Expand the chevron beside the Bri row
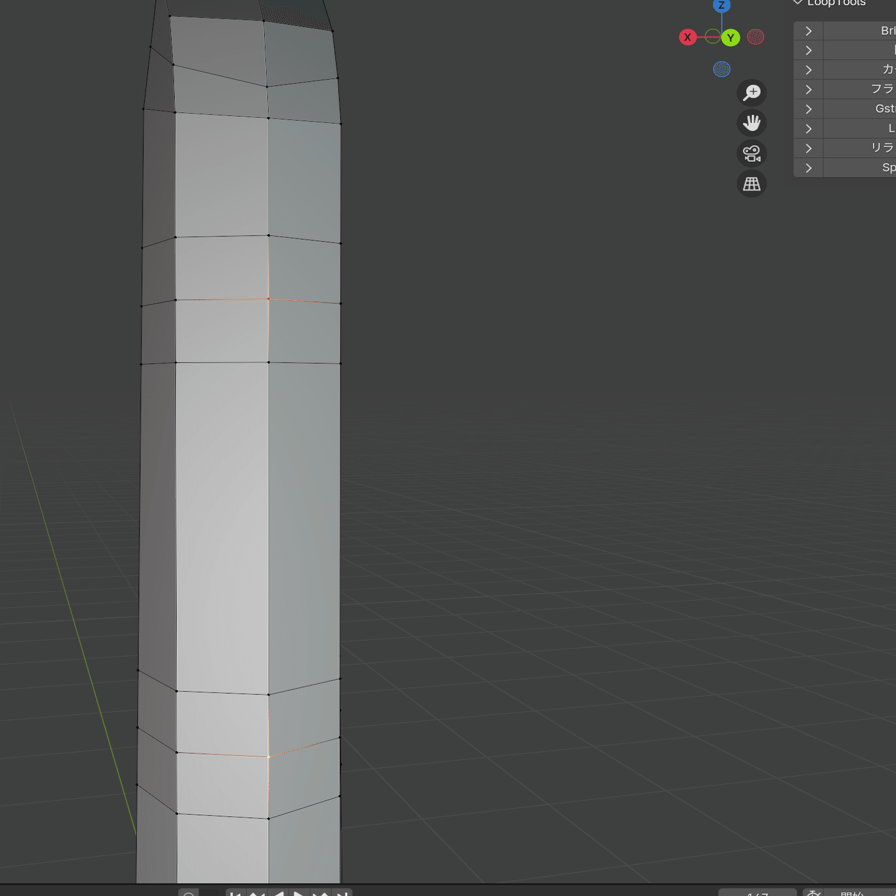 point(809,31)
